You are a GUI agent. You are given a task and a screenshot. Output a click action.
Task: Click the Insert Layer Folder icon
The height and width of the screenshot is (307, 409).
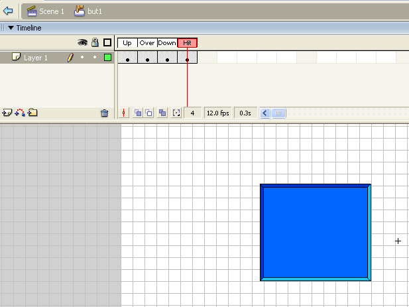coord(32,113)
